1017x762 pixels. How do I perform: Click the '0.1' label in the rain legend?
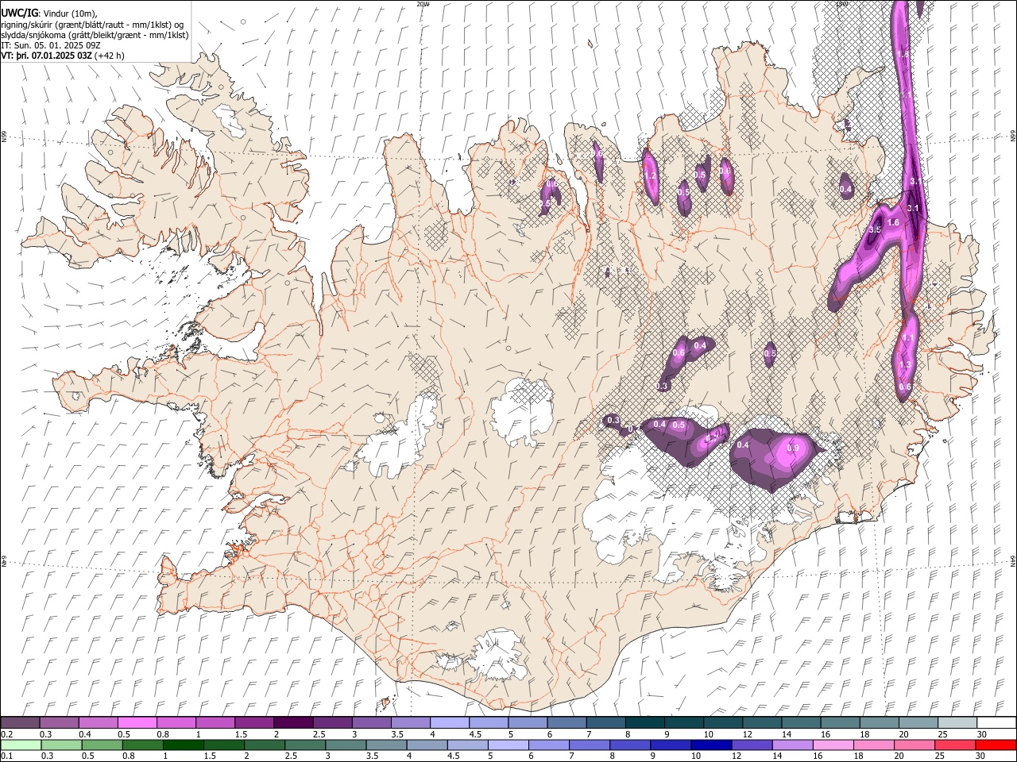click(7, 756)
